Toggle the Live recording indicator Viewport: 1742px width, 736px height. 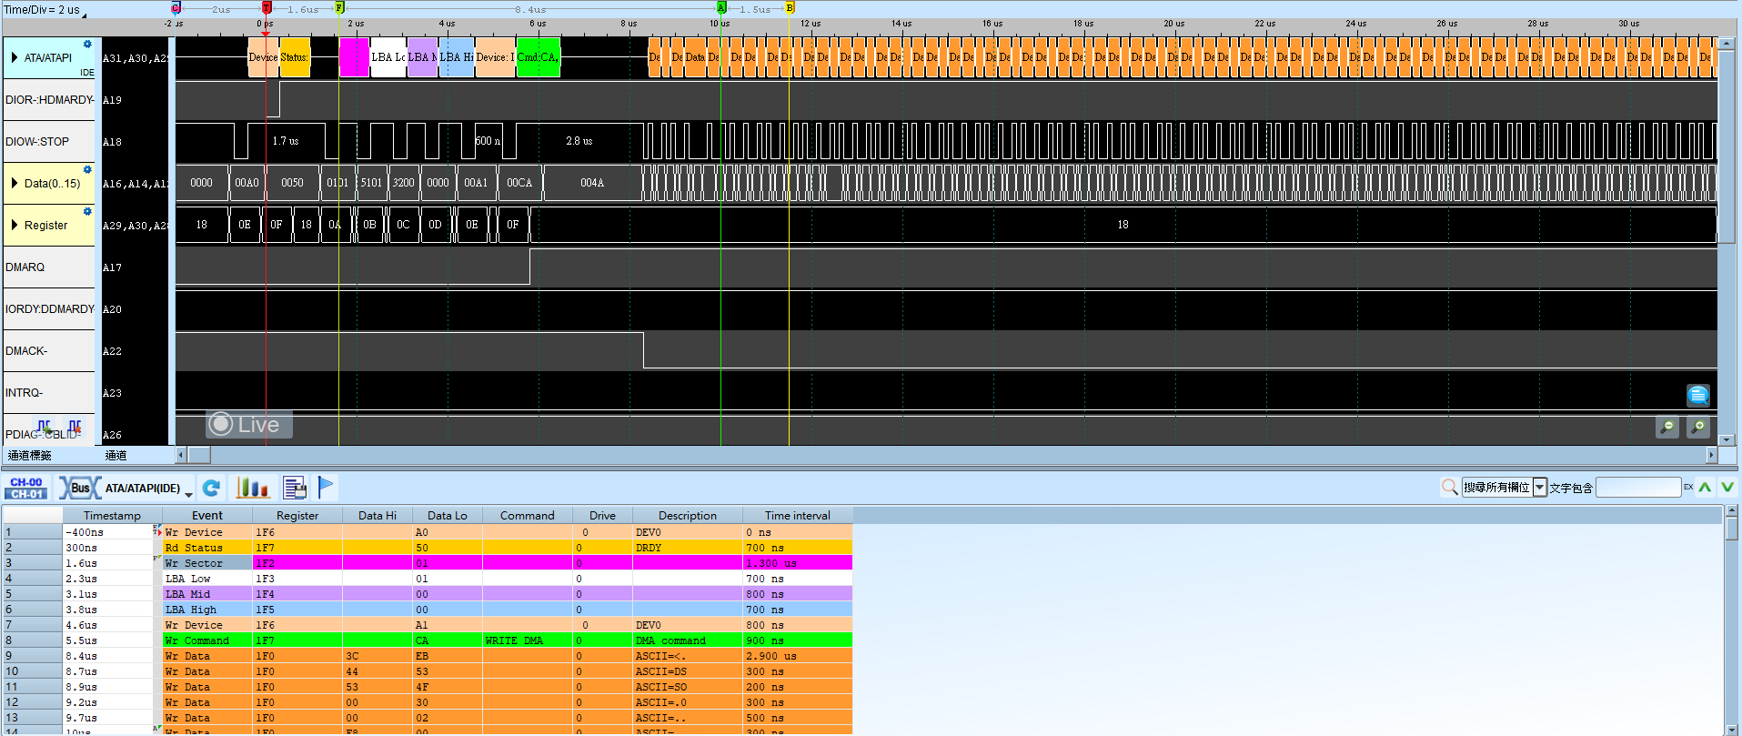tap(248, 425)
